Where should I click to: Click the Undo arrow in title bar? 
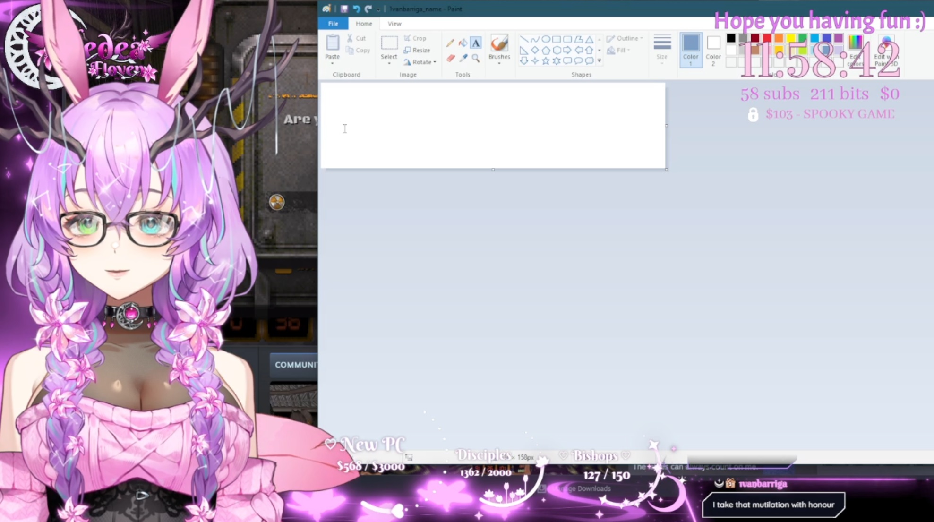click(x=356, y=9)
